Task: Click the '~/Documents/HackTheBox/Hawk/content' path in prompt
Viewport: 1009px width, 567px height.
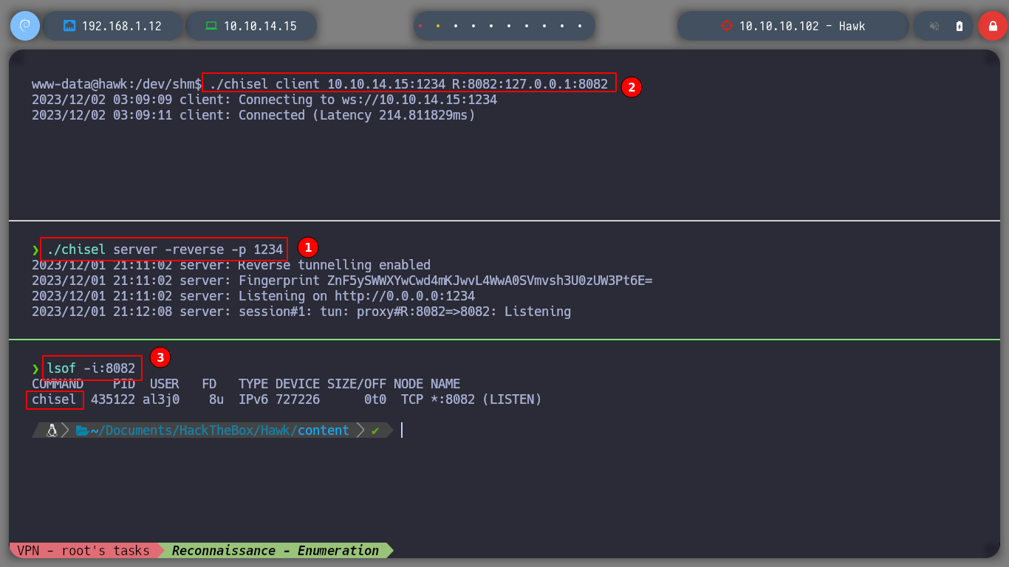Action: click(x=220, y=430)
